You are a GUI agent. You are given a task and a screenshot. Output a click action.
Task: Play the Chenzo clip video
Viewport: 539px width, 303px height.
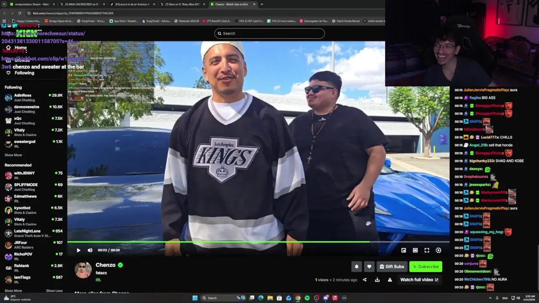(78, 250)
